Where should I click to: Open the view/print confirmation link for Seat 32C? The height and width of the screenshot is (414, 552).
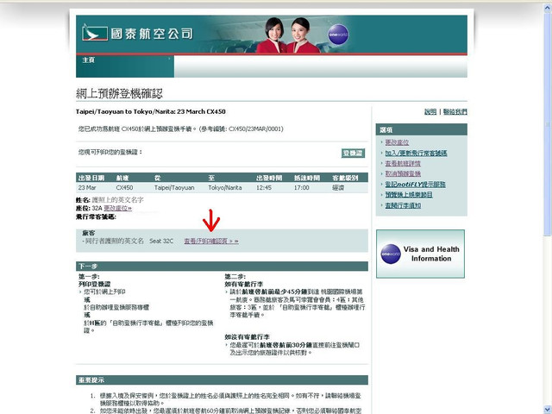(x=211, y=241)
